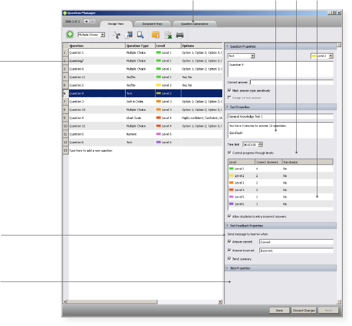Click the test instructions text area

click(281, 130)
